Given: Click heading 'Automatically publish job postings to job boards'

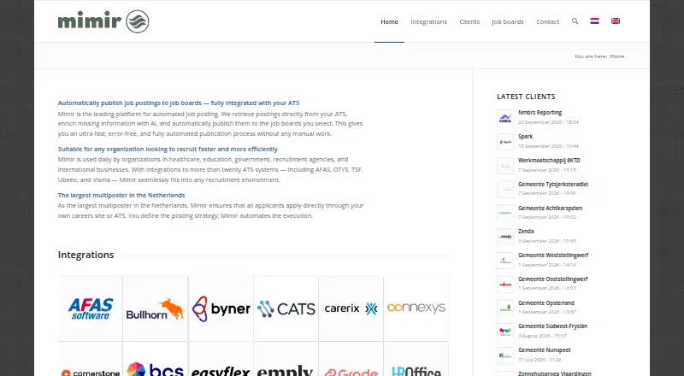Looking at the screenshot, I should point(179,103).
